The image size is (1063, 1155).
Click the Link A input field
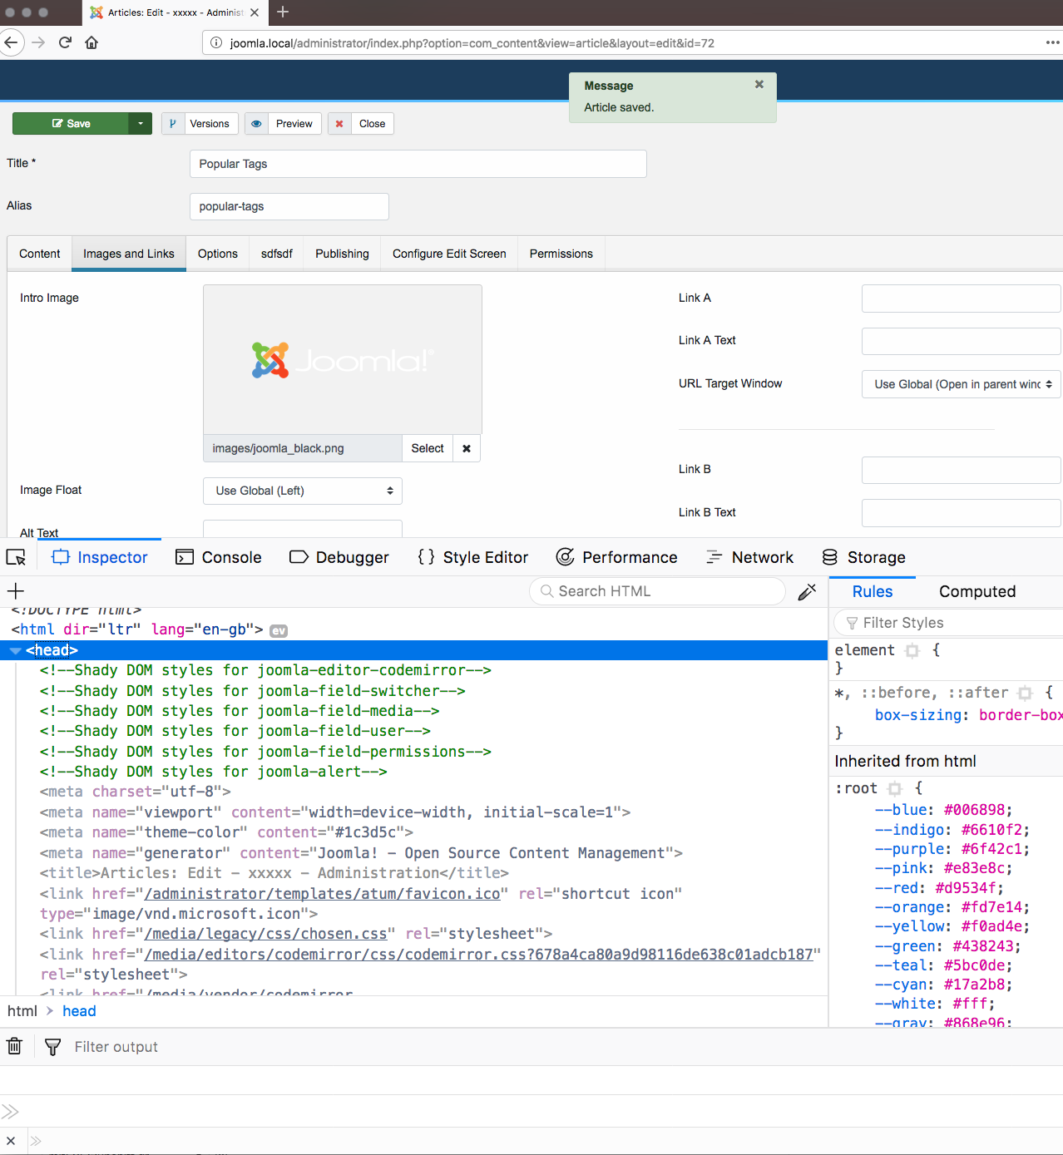962,299
